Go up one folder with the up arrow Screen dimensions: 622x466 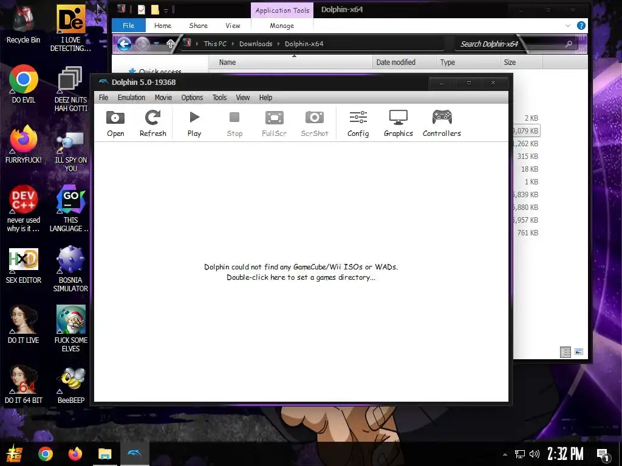coord(171,44)
